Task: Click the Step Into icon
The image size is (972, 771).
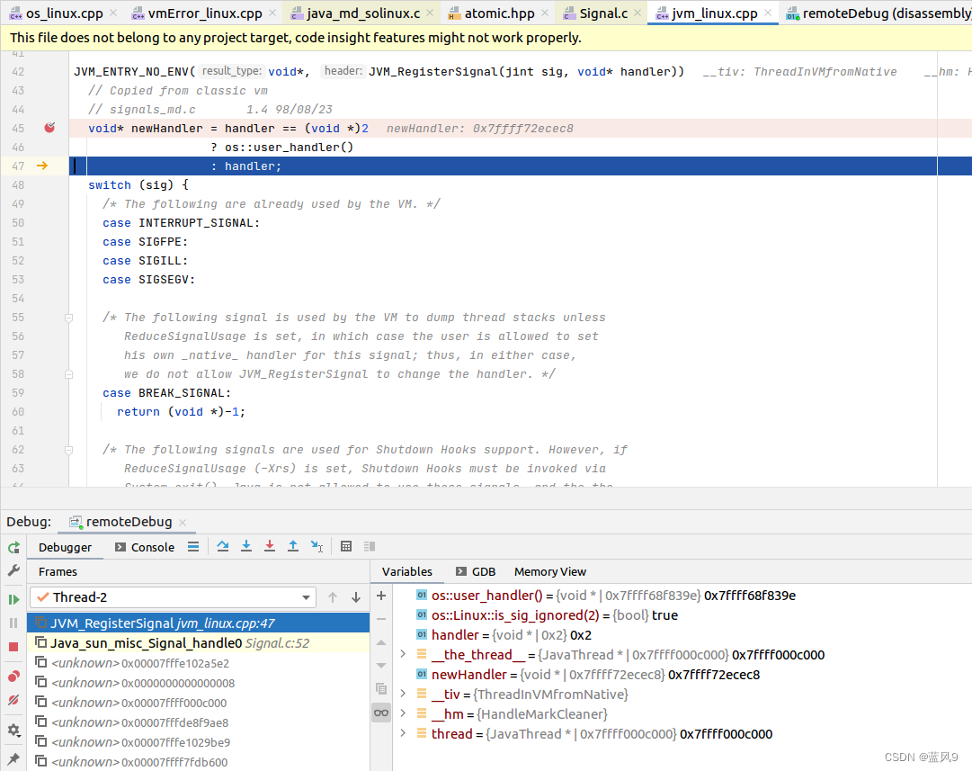Action: click(x=246, y=546)
